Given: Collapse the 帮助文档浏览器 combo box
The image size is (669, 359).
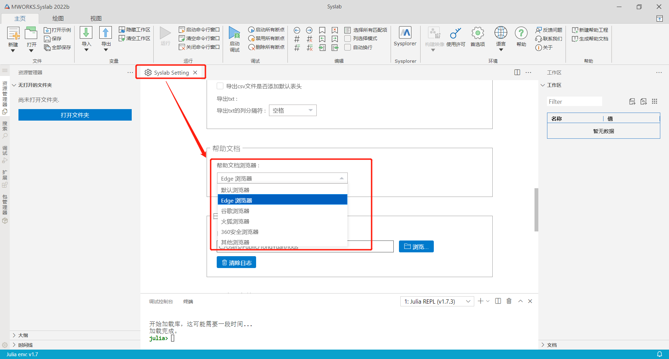Looking at the screenshot, I should point(282,178).
